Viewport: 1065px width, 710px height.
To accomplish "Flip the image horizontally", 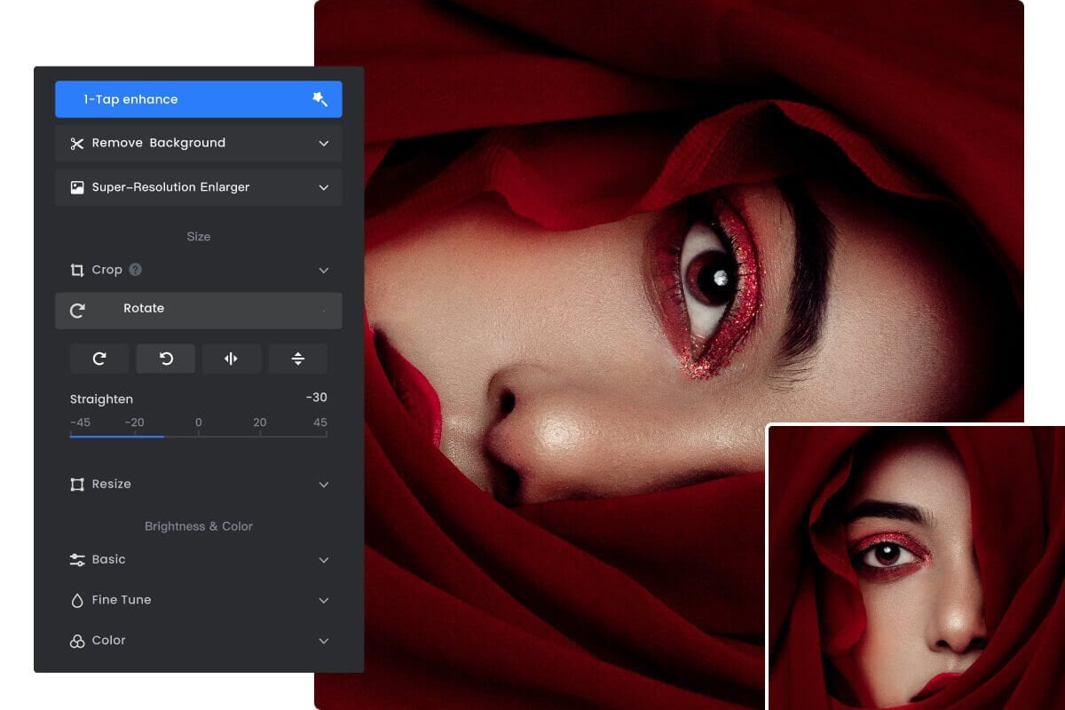I will tap(232, 359).
